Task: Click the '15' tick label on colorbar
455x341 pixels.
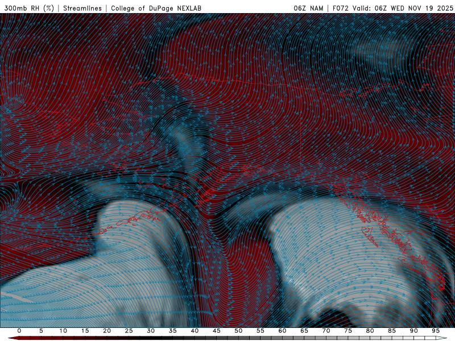Action: (x=85, y=331)
